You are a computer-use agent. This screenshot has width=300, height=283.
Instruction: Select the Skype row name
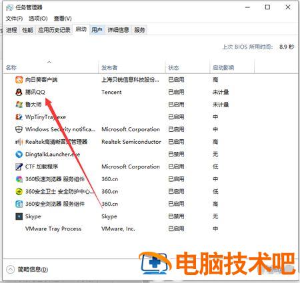tap(33, 216)
